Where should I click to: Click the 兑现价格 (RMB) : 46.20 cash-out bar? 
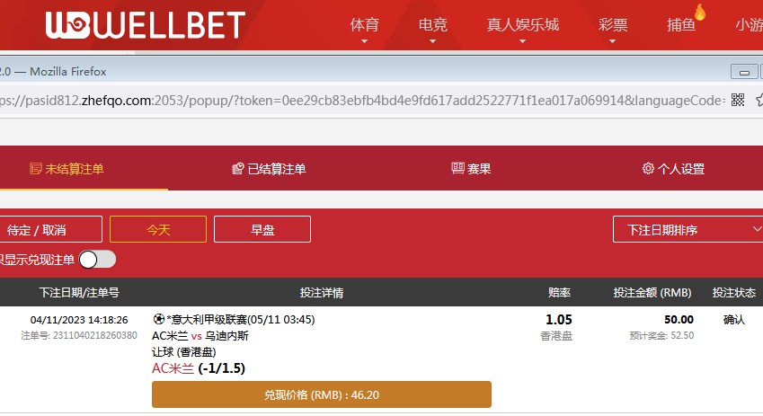[x=322, y=394]
